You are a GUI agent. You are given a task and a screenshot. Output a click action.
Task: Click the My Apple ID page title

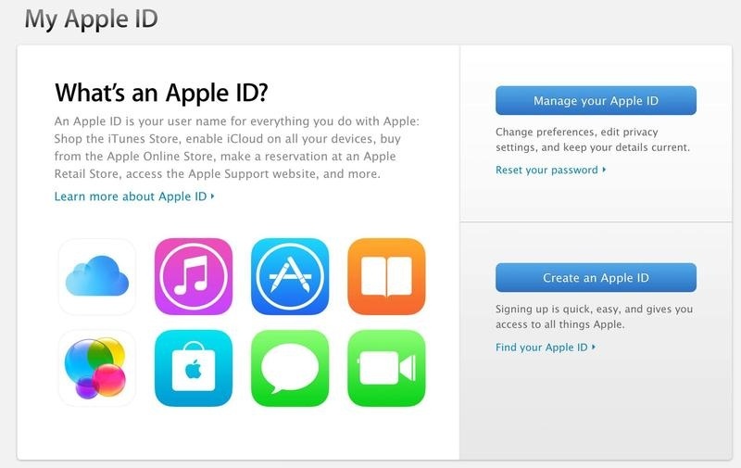(91, 19)
